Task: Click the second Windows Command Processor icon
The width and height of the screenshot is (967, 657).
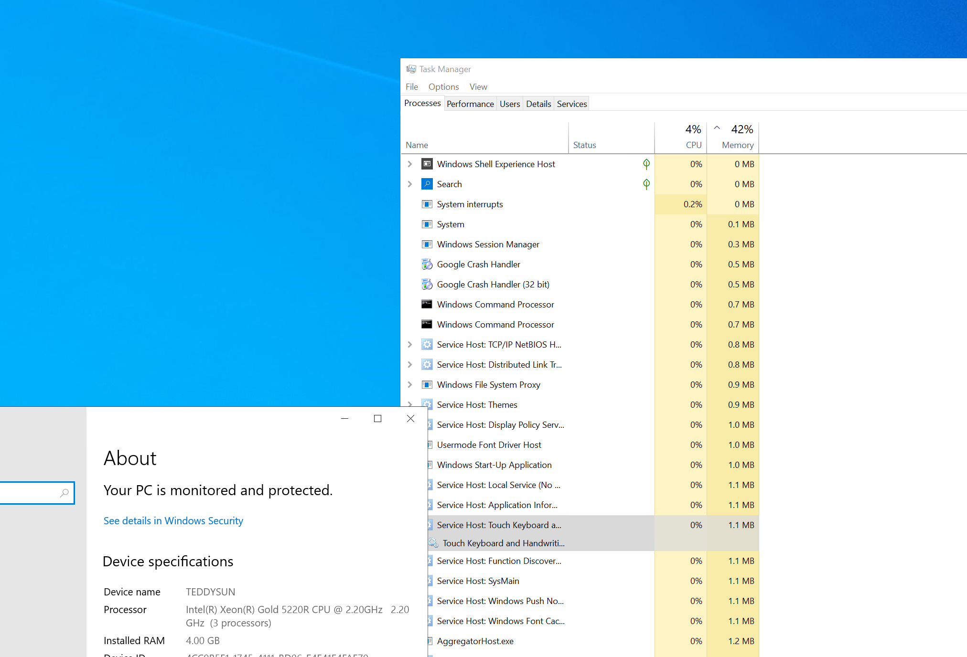Action: click(x=427, y=324)
